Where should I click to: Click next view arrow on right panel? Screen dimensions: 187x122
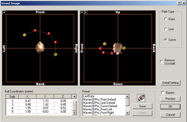(x=86, y=12)
